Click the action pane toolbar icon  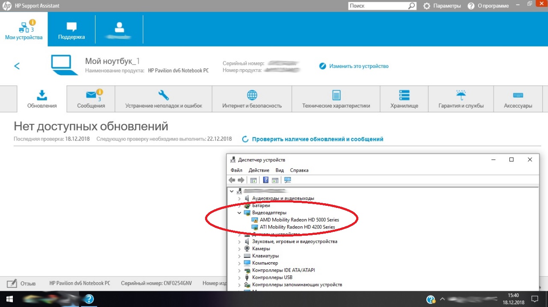(275, 180)
